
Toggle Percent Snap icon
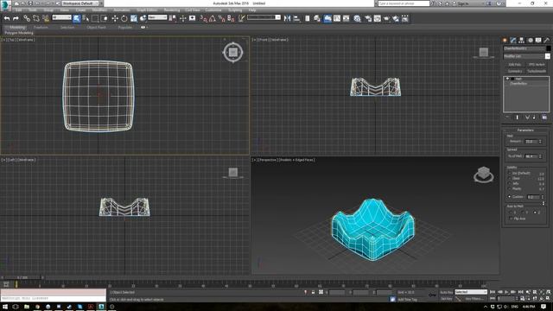click(x=221, y=18)
